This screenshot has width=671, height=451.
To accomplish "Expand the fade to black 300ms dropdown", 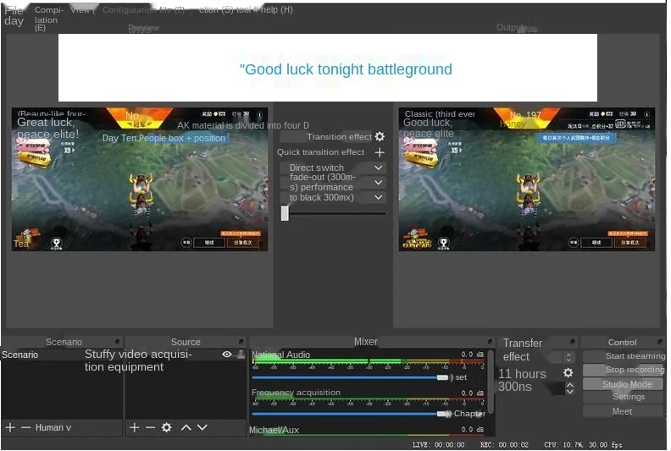I will click(x=379, y=197).
